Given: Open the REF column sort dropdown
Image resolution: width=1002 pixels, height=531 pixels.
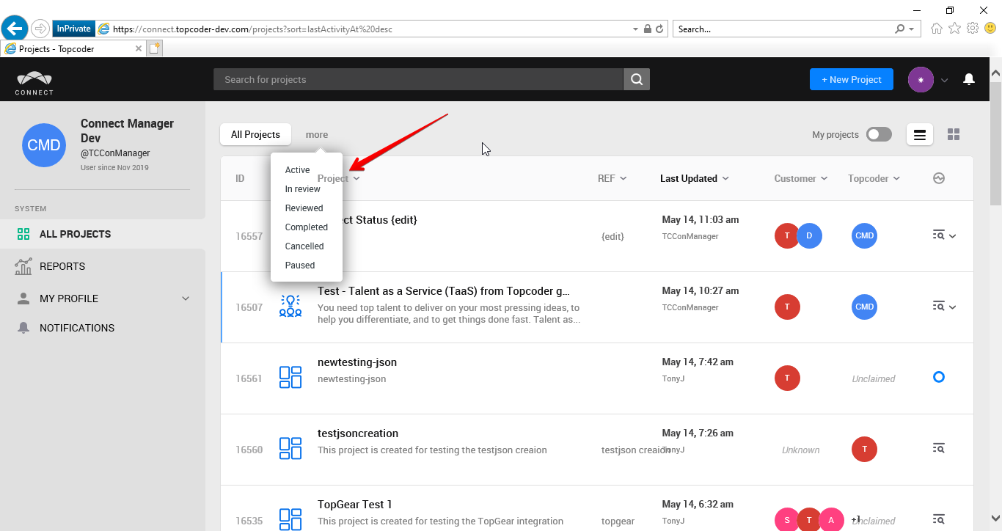Looking at the screenshot, I should click(x=623, y=178).
